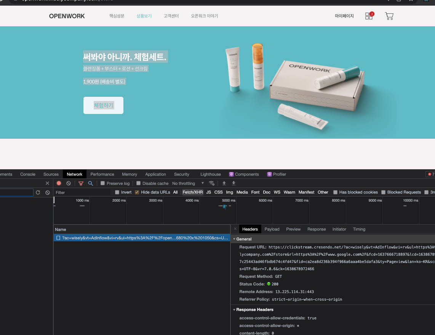This screenshot has width=435, height=335.
Task: Show the Response tab
Action: [x=317, y=229]
